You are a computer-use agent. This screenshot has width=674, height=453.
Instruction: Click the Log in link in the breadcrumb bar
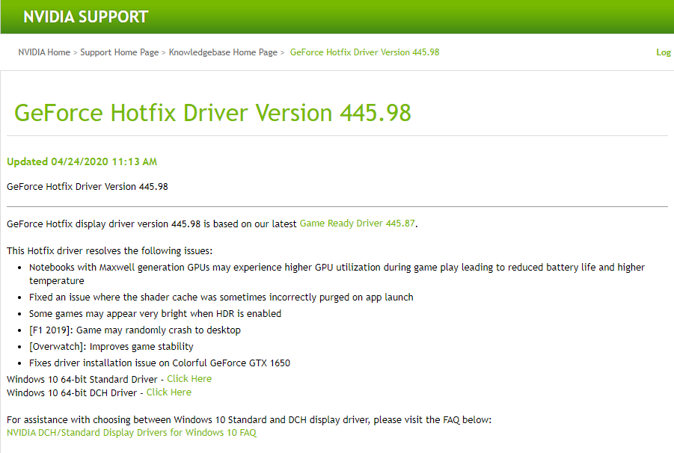[x=664, y=52]
